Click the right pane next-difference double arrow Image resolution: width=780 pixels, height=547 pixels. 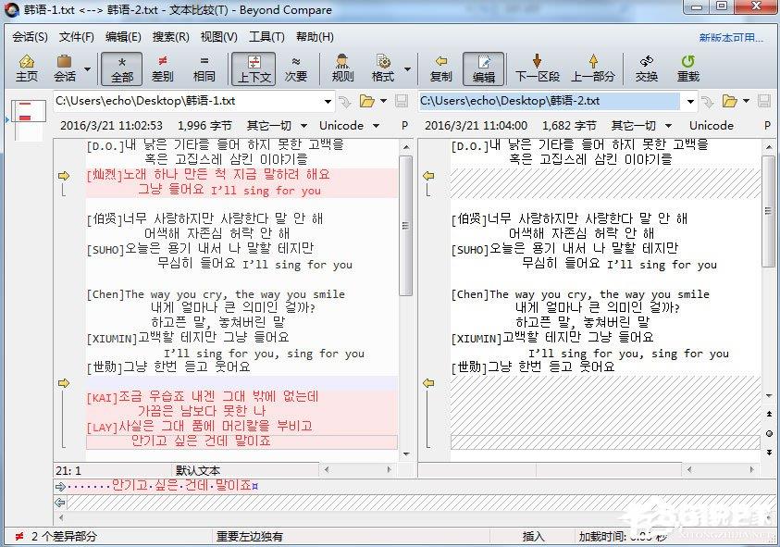[769, 453]
